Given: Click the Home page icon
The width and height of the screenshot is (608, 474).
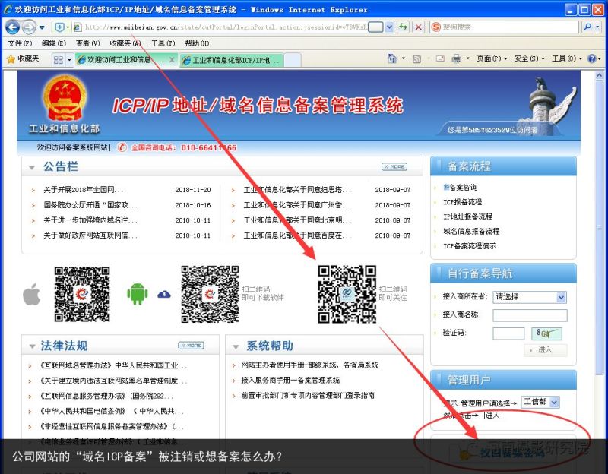Looking at the screenshot, I should (392, 58).
